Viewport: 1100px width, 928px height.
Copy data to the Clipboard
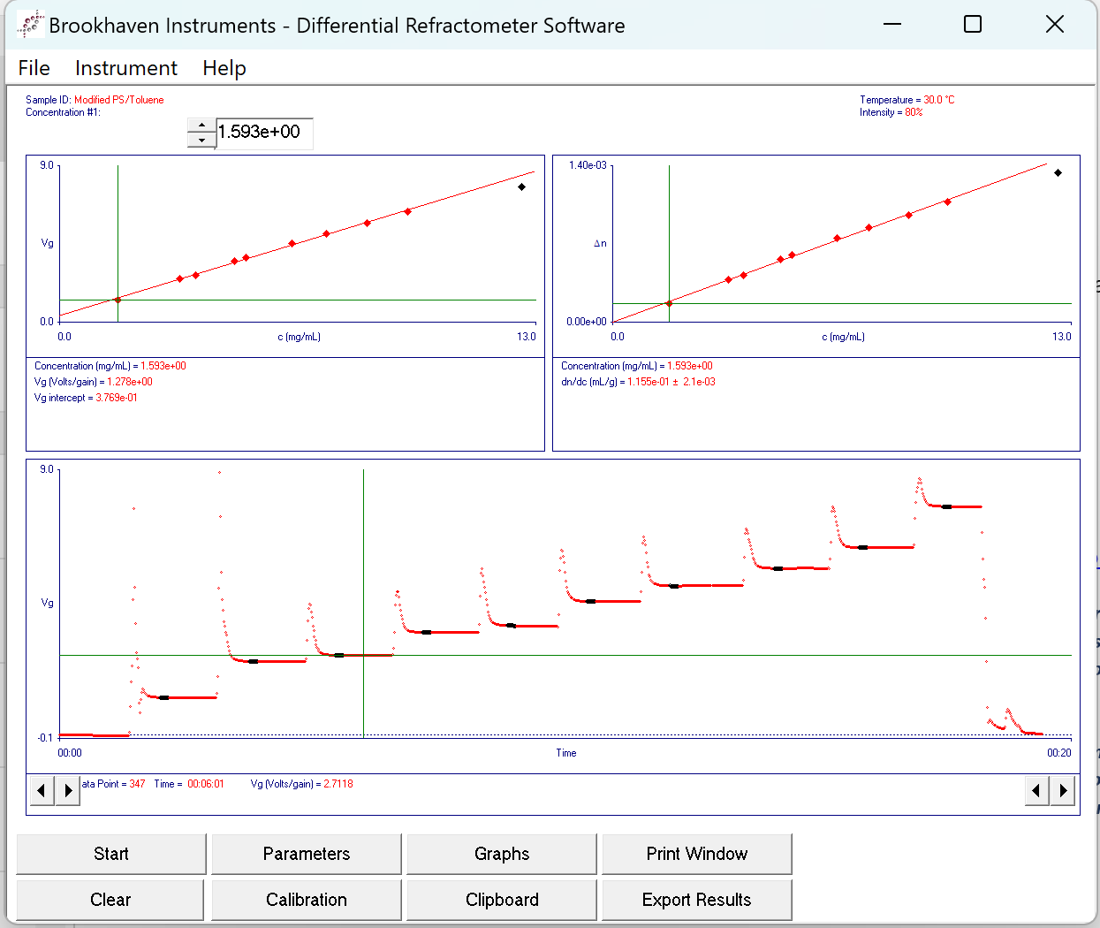(501, 899)
